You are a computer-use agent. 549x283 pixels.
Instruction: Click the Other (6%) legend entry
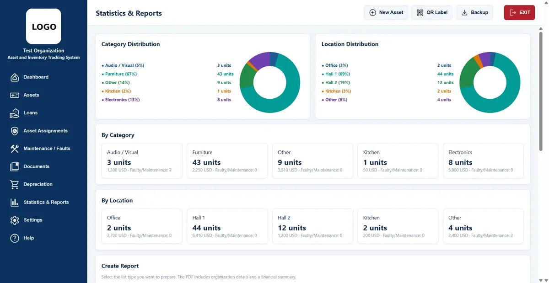[334, 100]
